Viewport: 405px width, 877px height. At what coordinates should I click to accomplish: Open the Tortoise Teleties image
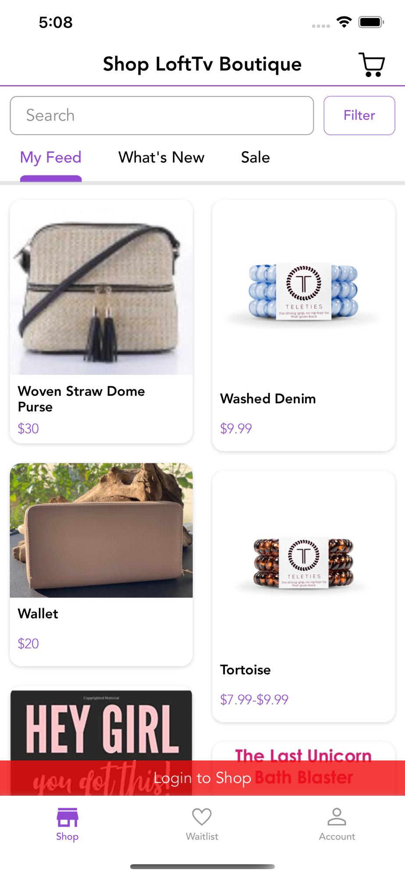(304, 562)
